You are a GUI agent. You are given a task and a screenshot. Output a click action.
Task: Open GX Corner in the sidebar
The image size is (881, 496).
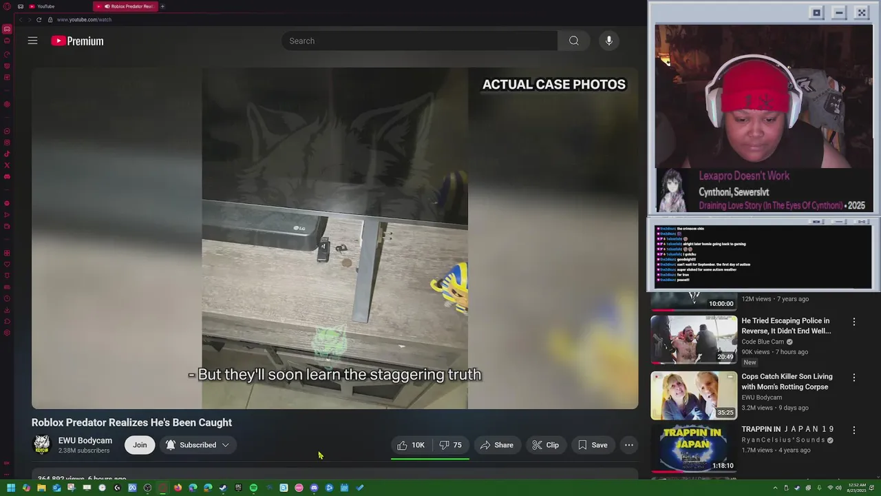(7, 29)
